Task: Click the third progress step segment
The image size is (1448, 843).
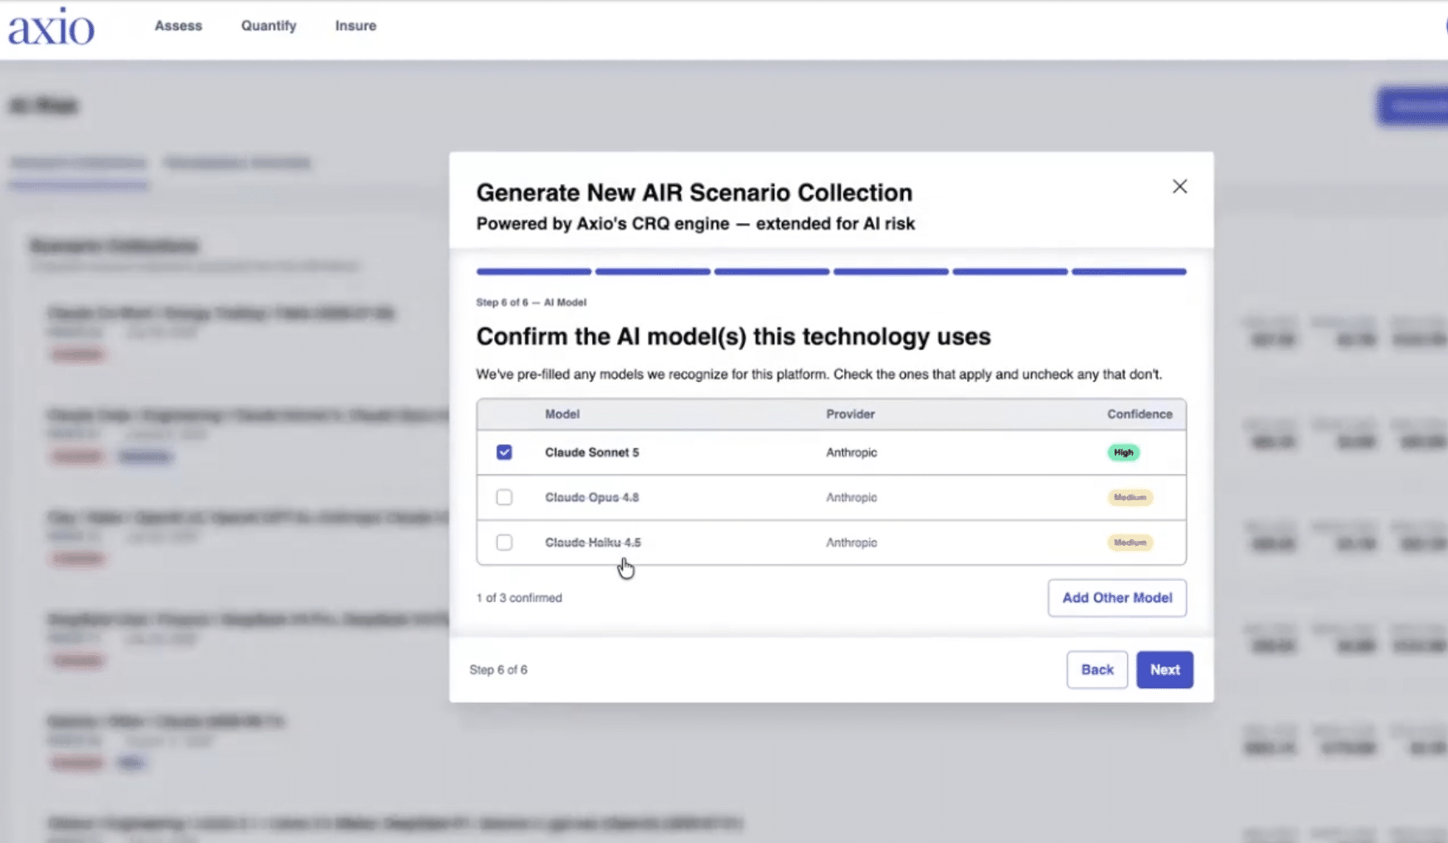Action: point(772,271)
